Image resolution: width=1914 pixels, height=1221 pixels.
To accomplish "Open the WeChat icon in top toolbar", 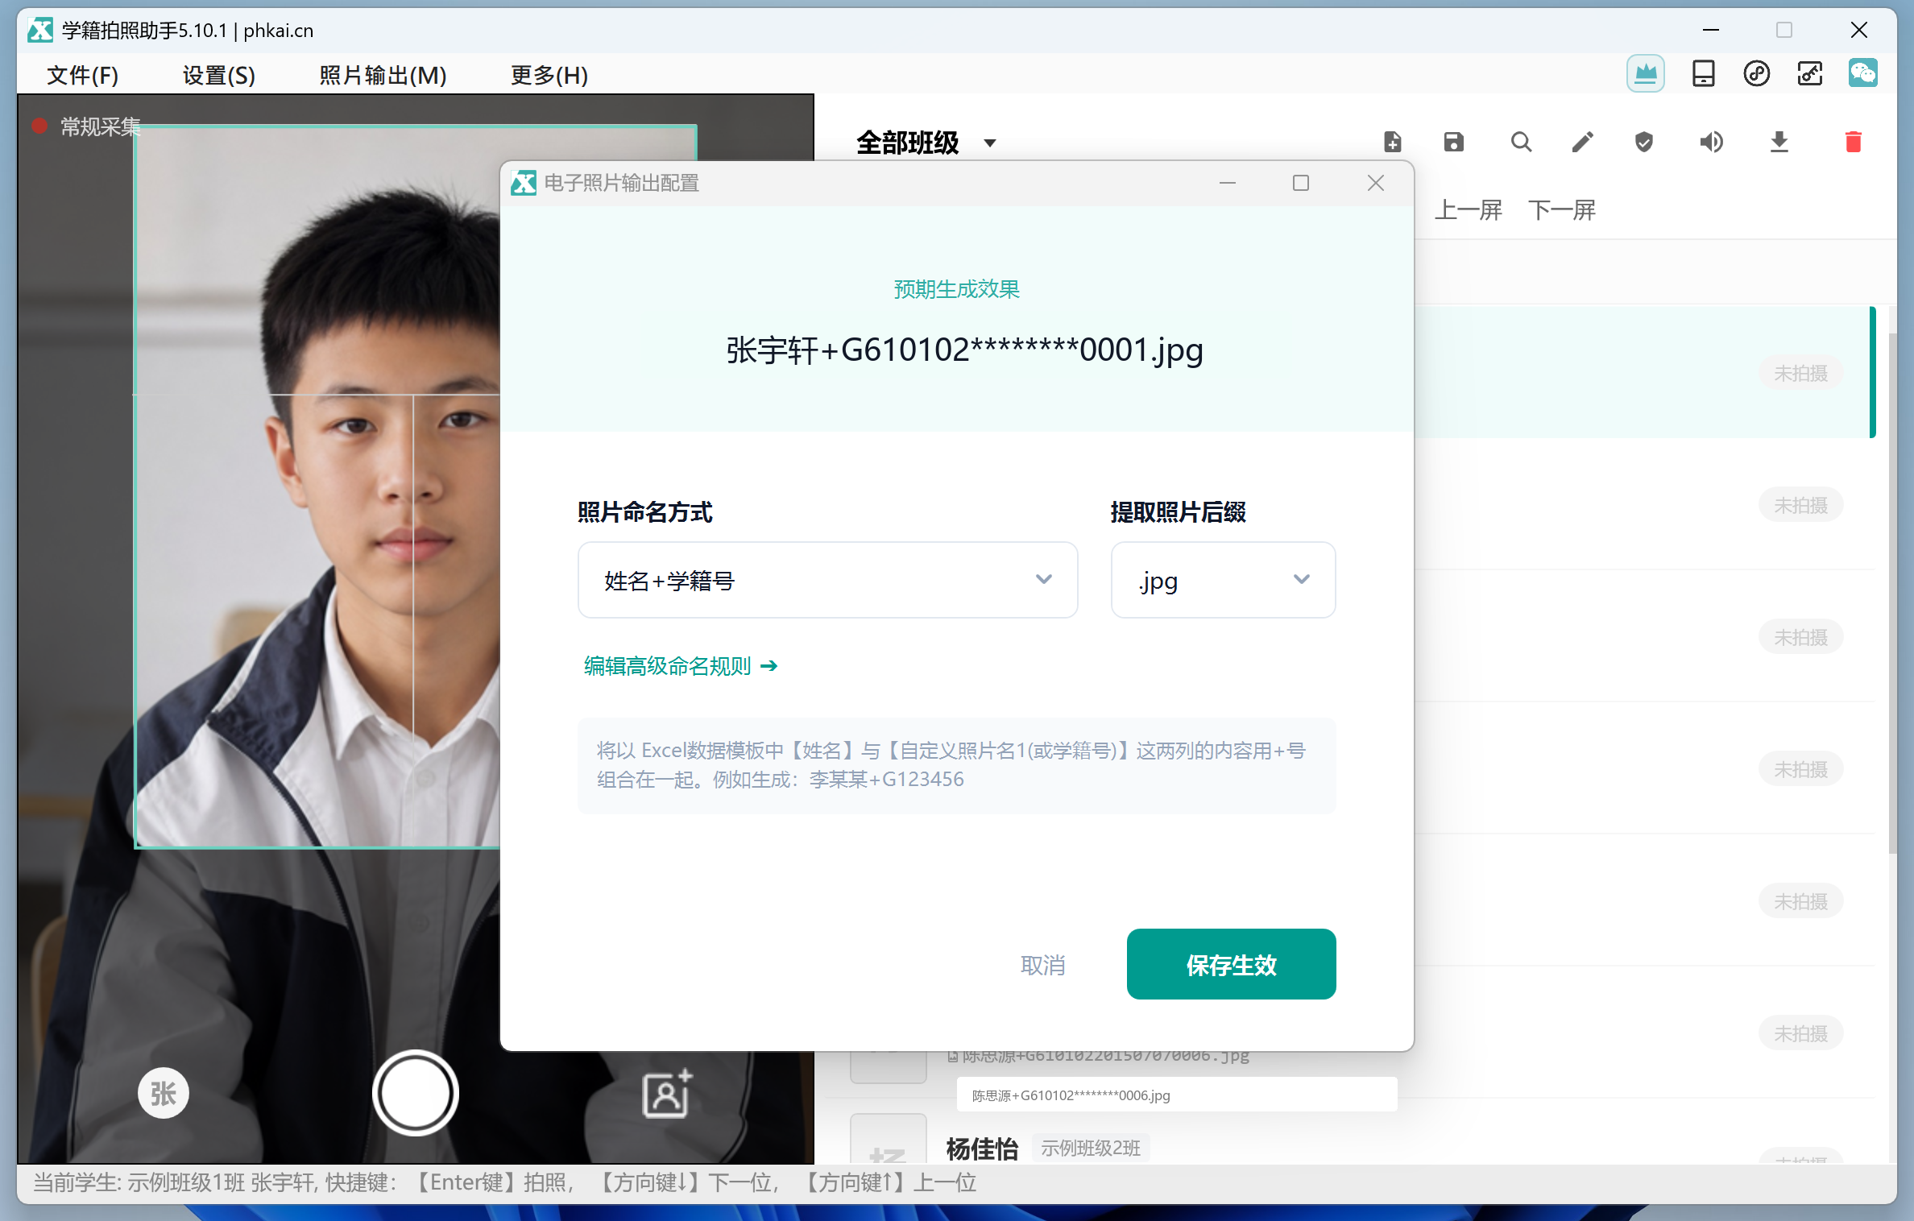I will pos(1862,74).
